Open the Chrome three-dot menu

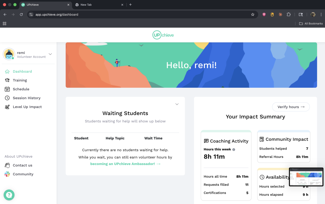point(321,14)
